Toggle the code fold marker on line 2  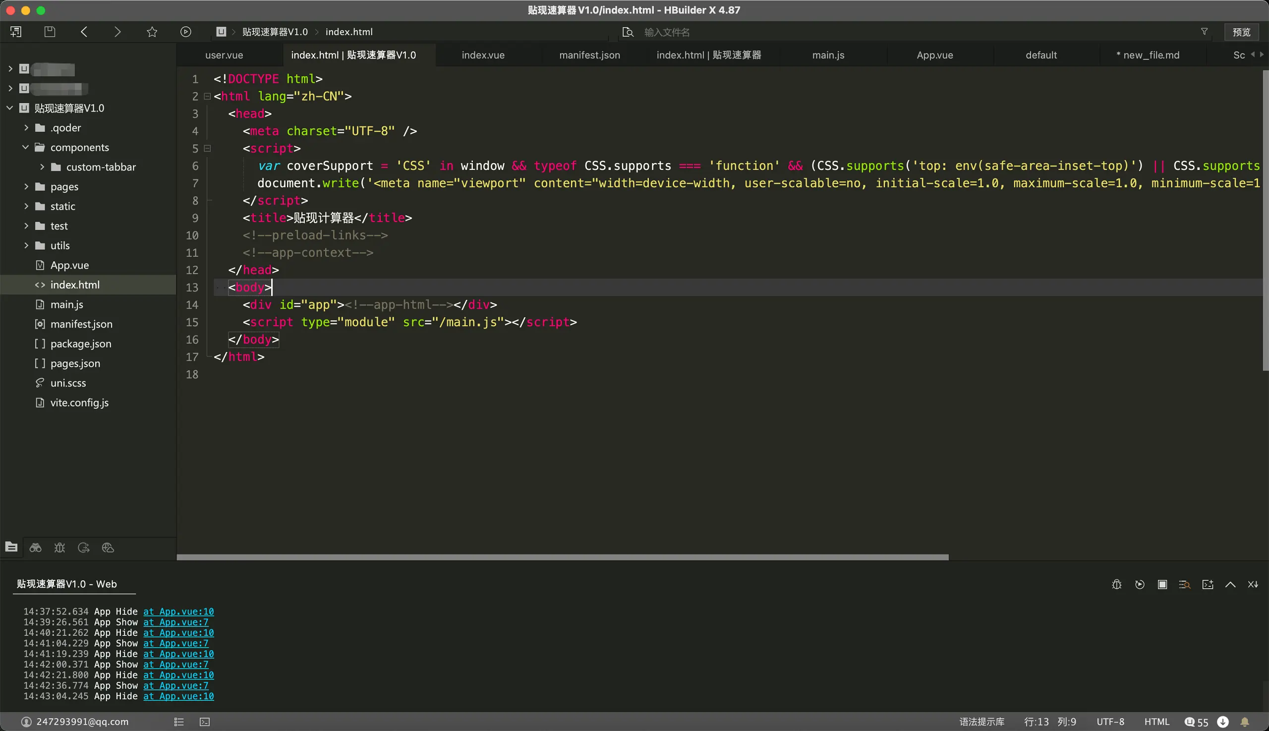tap(207, 97)
